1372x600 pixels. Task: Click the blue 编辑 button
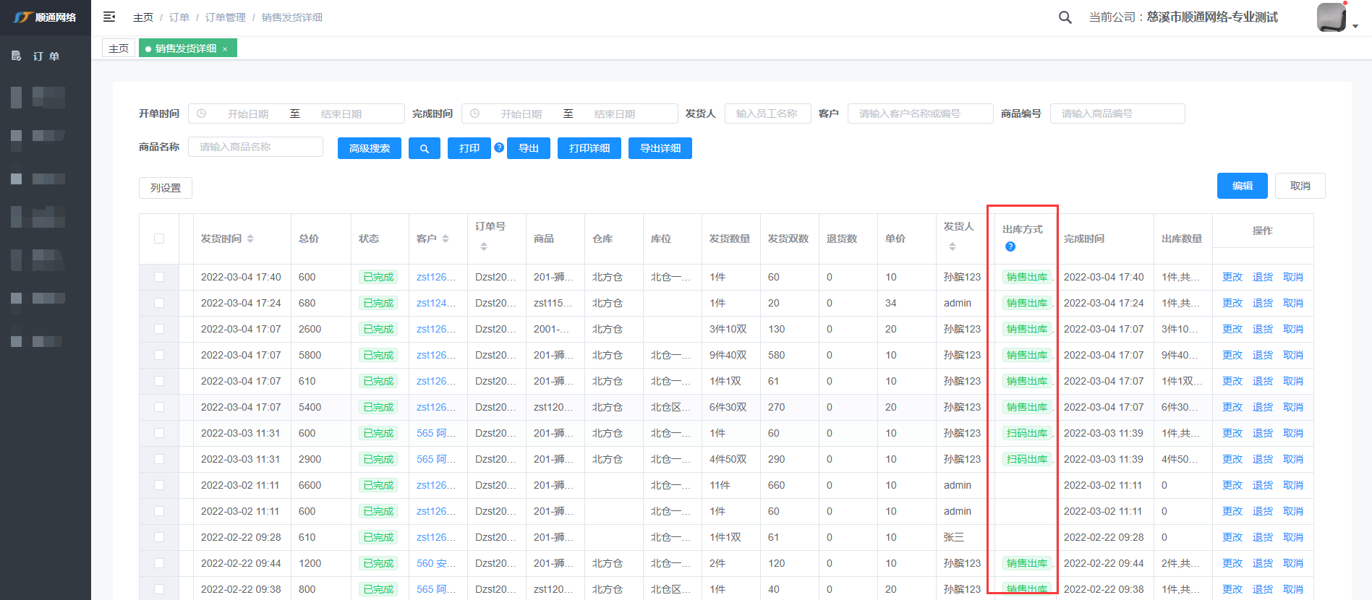pos(1242,186)
